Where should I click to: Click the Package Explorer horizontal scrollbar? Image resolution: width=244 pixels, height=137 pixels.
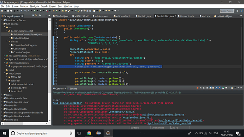(x=24, y=124)
